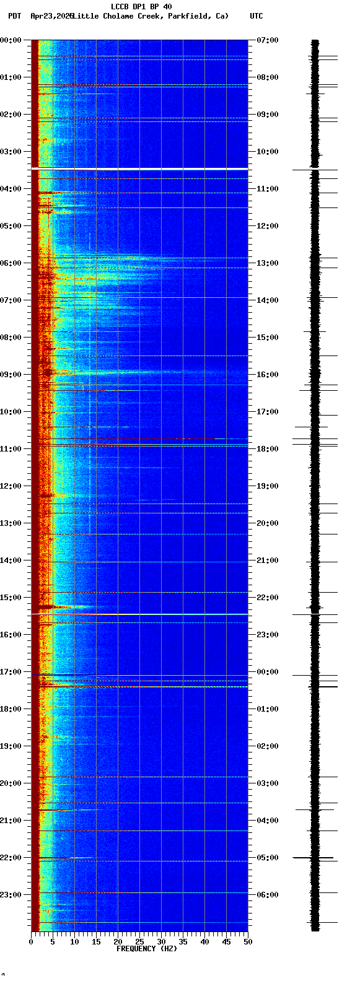This screenshot has height=981, width=342.
Task: Click the UTC time label '10:00' on right axis
Action: click(268, 152)
